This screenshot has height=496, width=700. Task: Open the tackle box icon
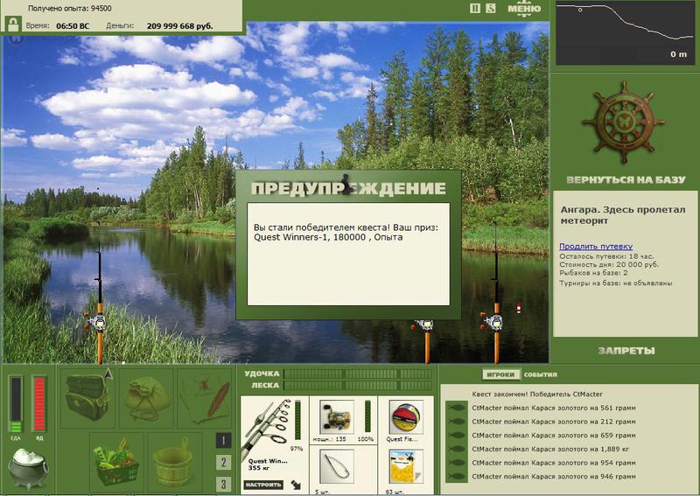(87, 397)
